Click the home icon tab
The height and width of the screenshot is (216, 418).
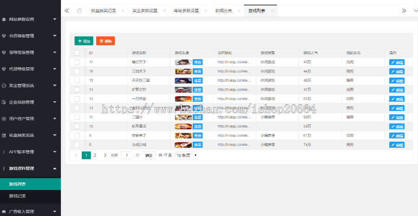79,11
